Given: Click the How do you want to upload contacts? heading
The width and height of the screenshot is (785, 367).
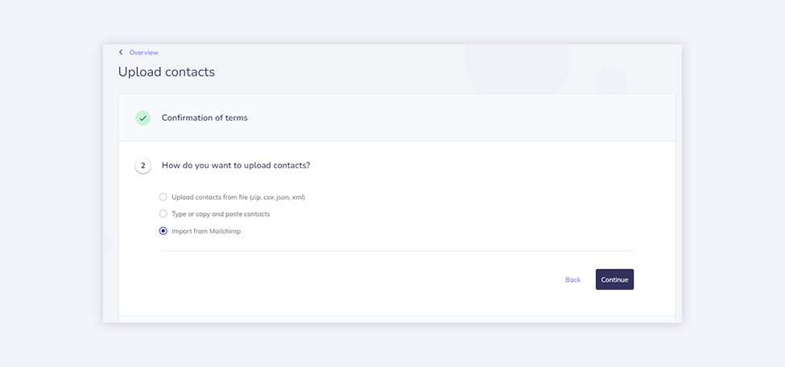Looking at the screenshot, I should (236, 165).
